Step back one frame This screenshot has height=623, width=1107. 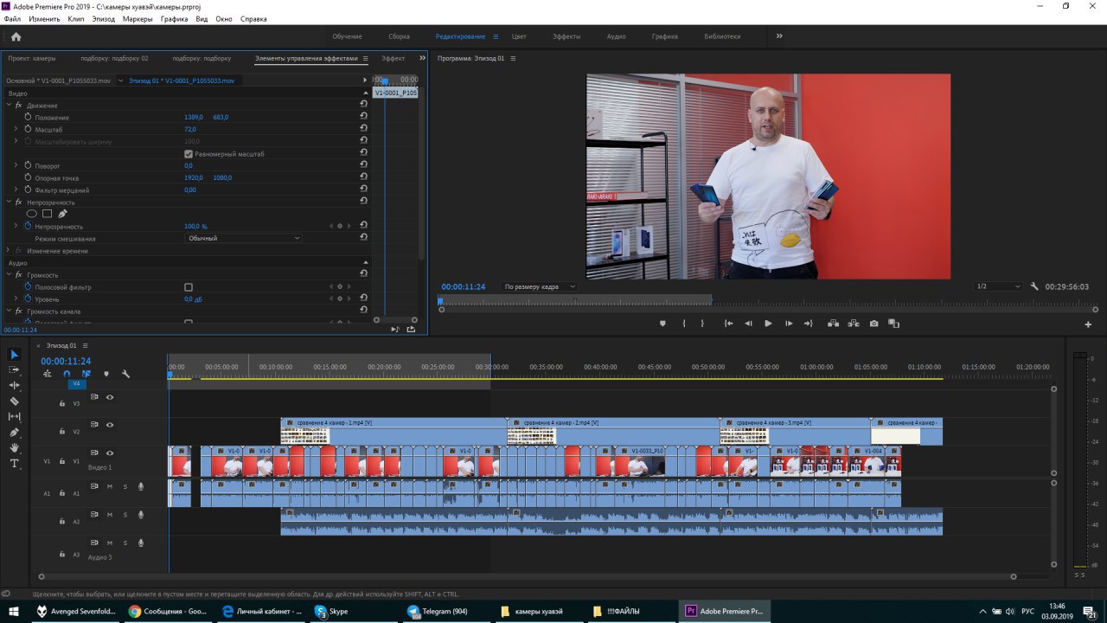pyautogui.click(x=748, y=324)
